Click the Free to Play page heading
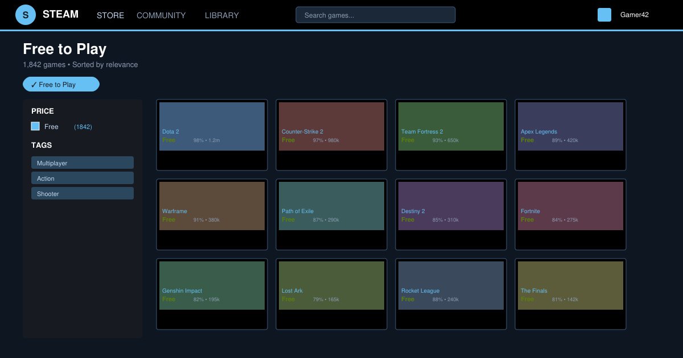 tap(65, 49)
